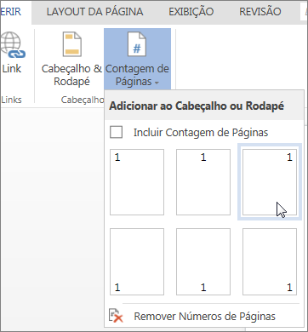This screenshot has width=308, height=332.
Task: Choose bottom-left page number position
Action: click(137, 261)
